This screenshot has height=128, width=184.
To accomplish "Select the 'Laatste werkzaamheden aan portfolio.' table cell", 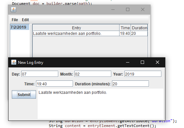I will (x=76, y=34).
